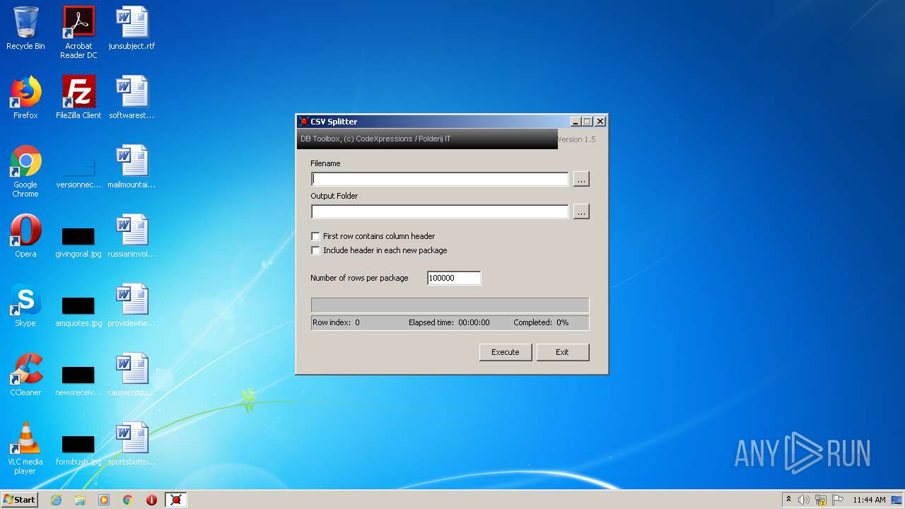Open CCleaner desktop shortcut
This screenshot has height=509, width=905.
25,375
